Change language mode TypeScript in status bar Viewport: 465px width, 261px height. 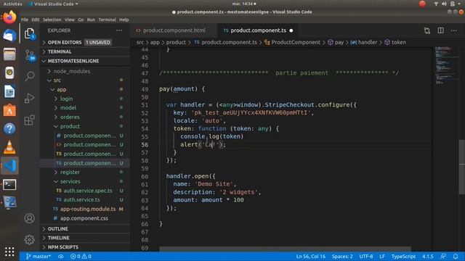[x=403, y=257]
